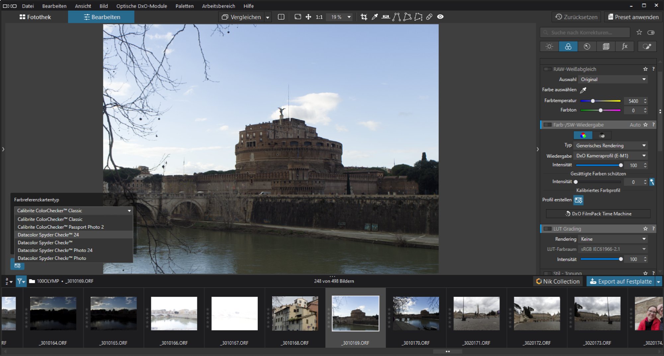
Task: Activate the horizon leveling tool
Action: click(x=385, y=17)
